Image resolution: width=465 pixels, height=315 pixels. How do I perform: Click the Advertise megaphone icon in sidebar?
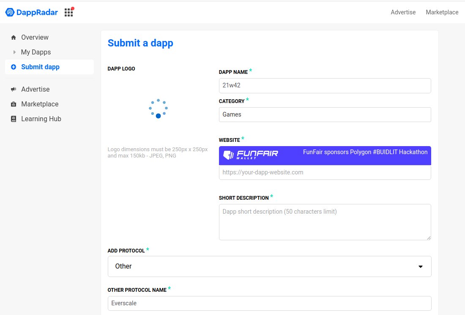coord(14,90)
